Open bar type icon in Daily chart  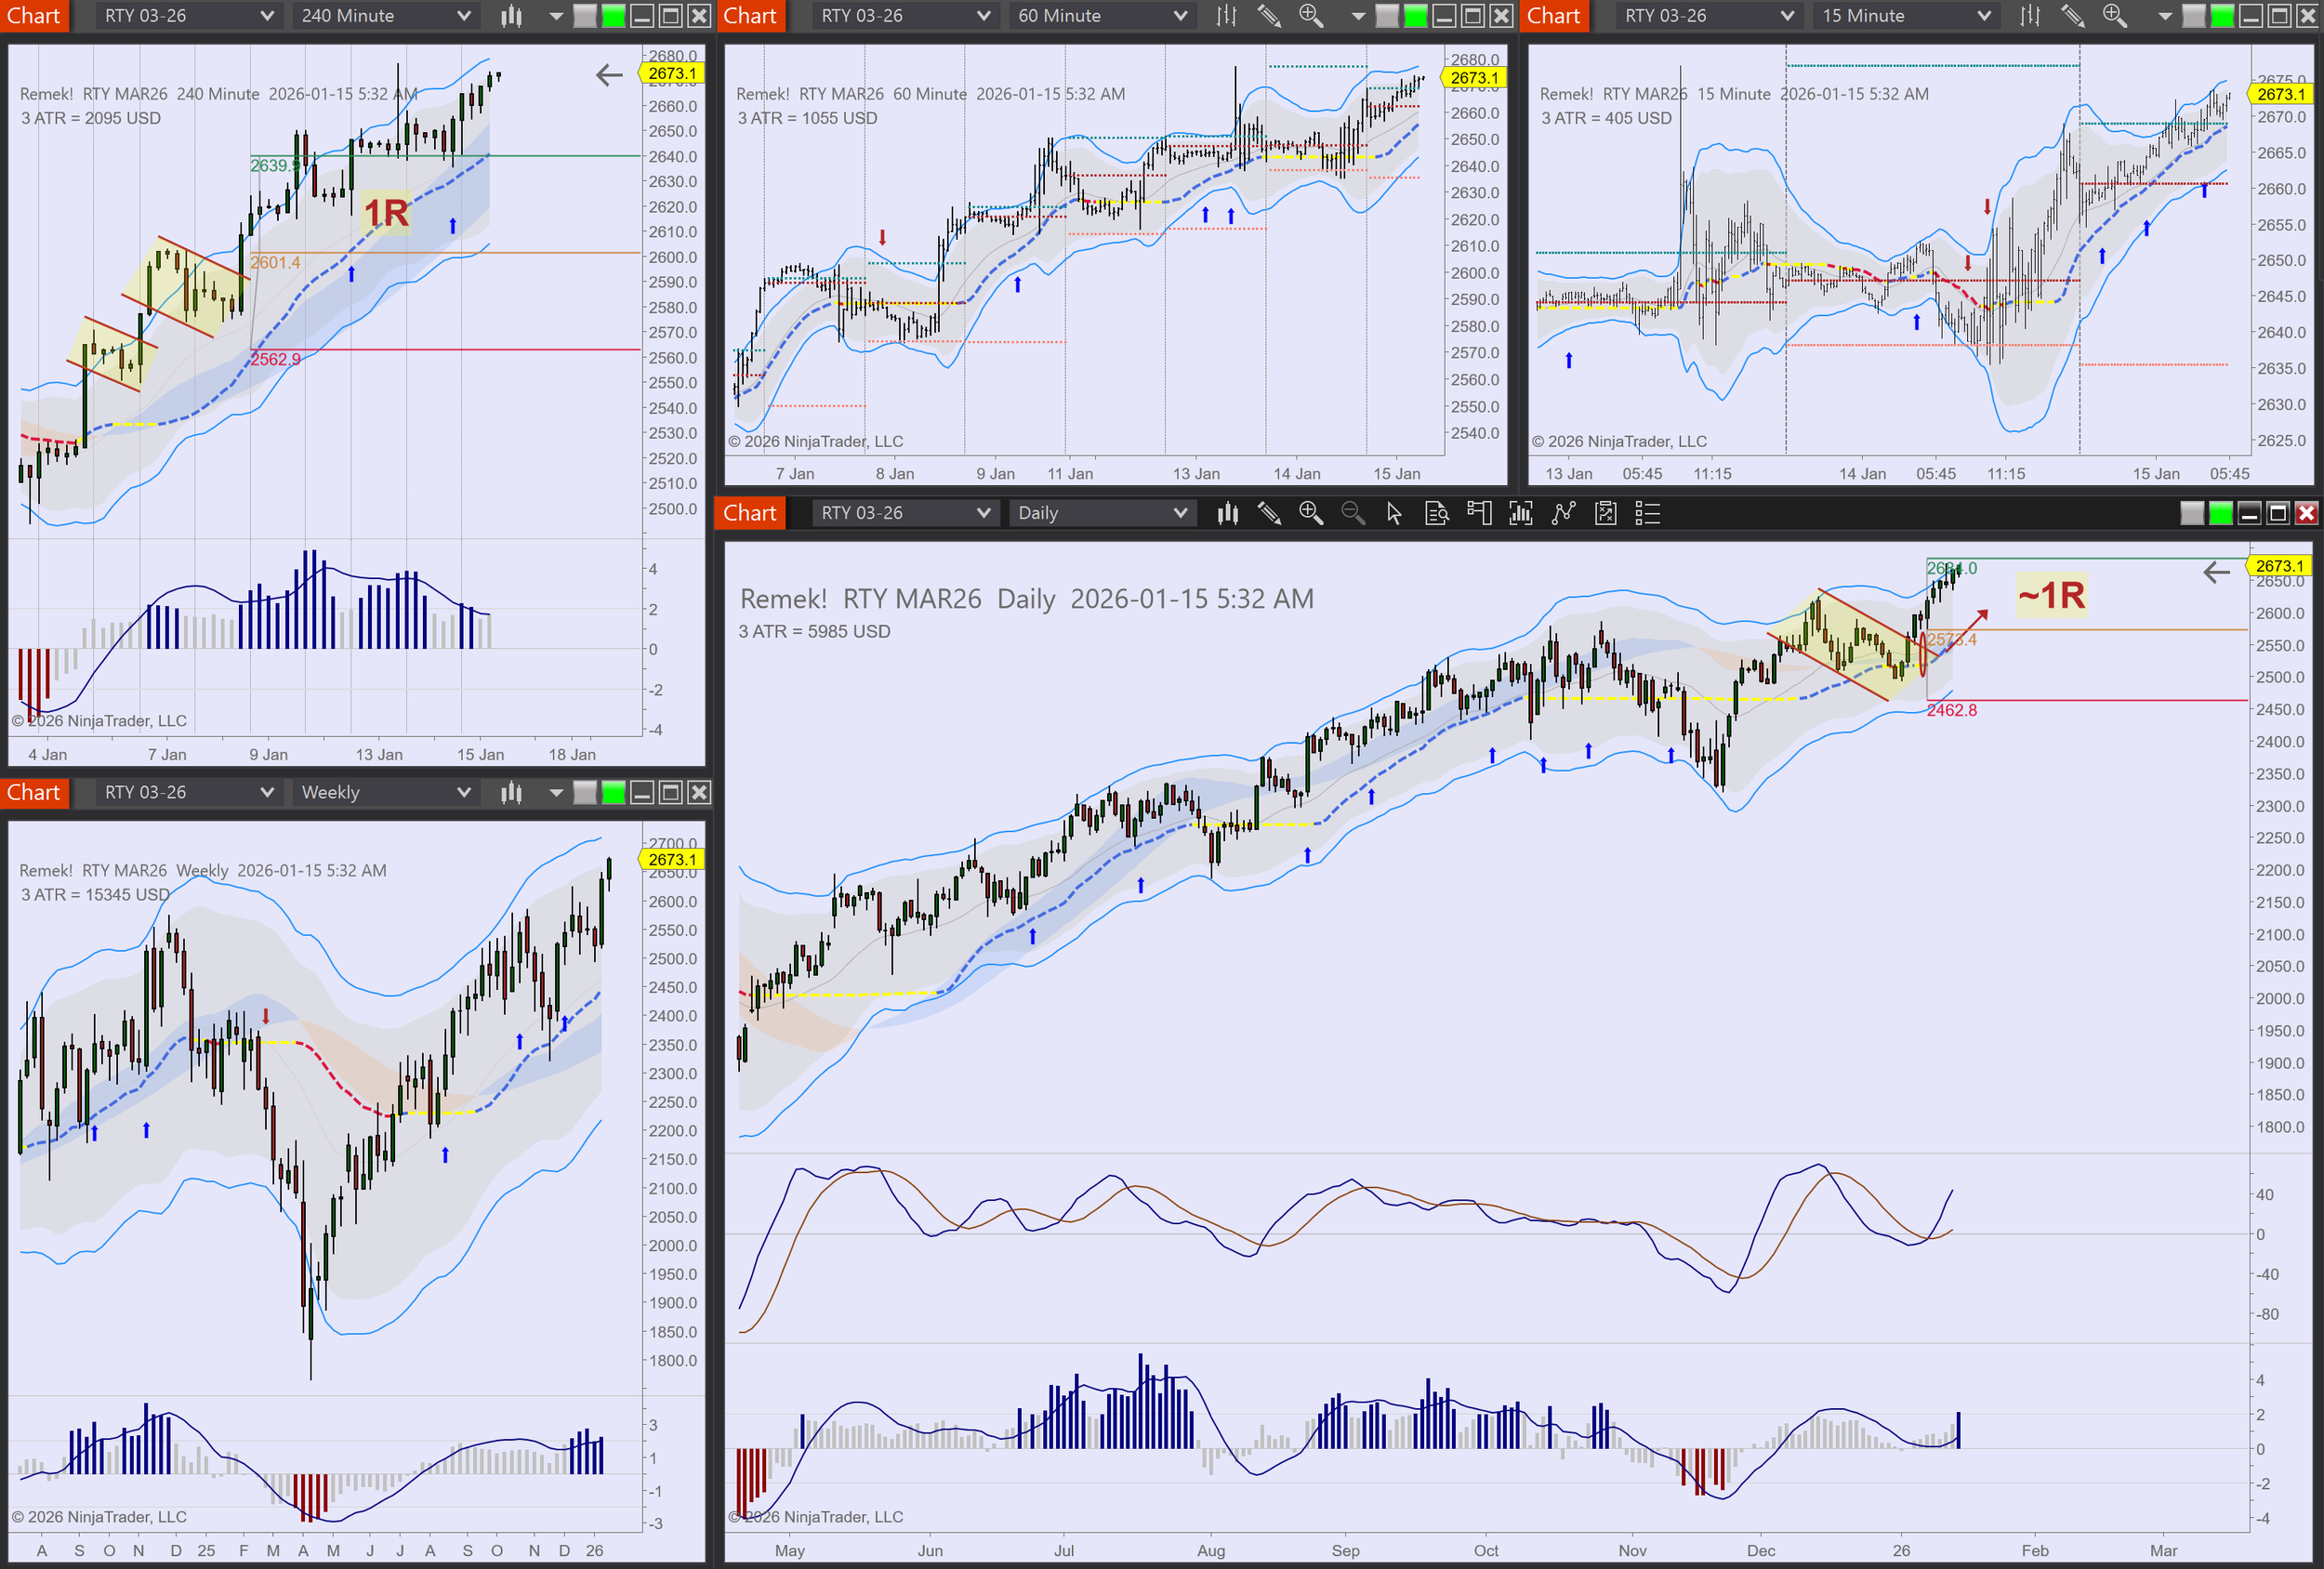coord(1227,513)
